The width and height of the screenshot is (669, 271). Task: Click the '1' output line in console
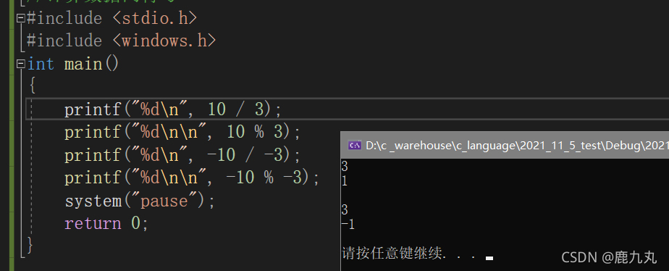pyautogui.click(x=345, y=181)
